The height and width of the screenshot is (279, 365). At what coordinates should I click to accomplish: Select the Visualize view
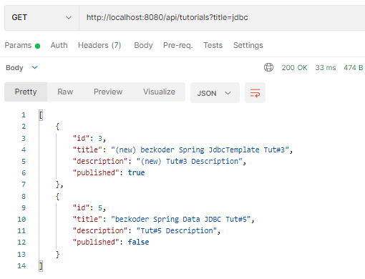[x=159, y=92]
